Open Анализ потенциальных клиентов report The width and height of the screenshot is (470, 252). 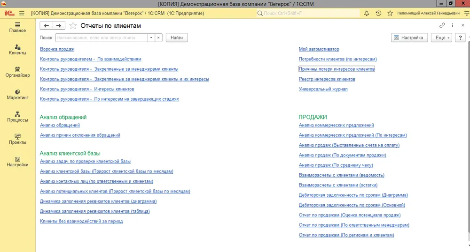[115, 191]
